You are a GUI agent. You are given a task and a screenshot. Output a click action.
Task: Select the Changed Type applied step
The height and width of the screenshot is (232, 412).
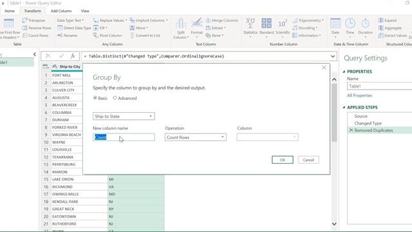pos(368,123)
